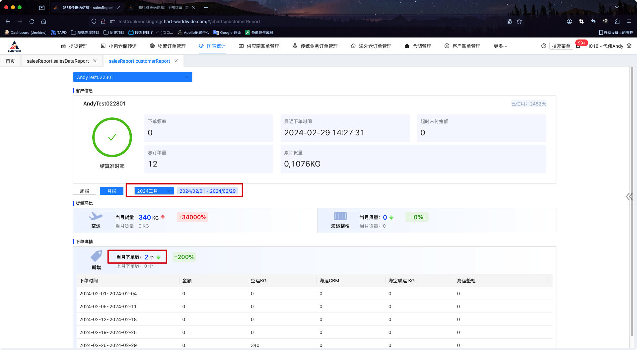637x350 pixels.
Task: Click the browser reload icon
Action: [x=32, y=22]
